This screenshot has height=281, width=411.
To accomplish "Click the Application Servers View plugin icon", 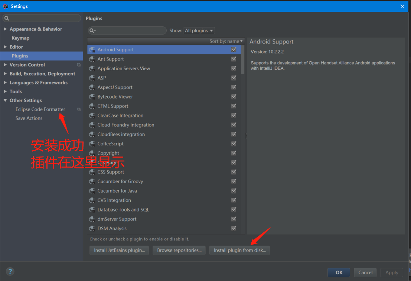I will click(92, 68).
